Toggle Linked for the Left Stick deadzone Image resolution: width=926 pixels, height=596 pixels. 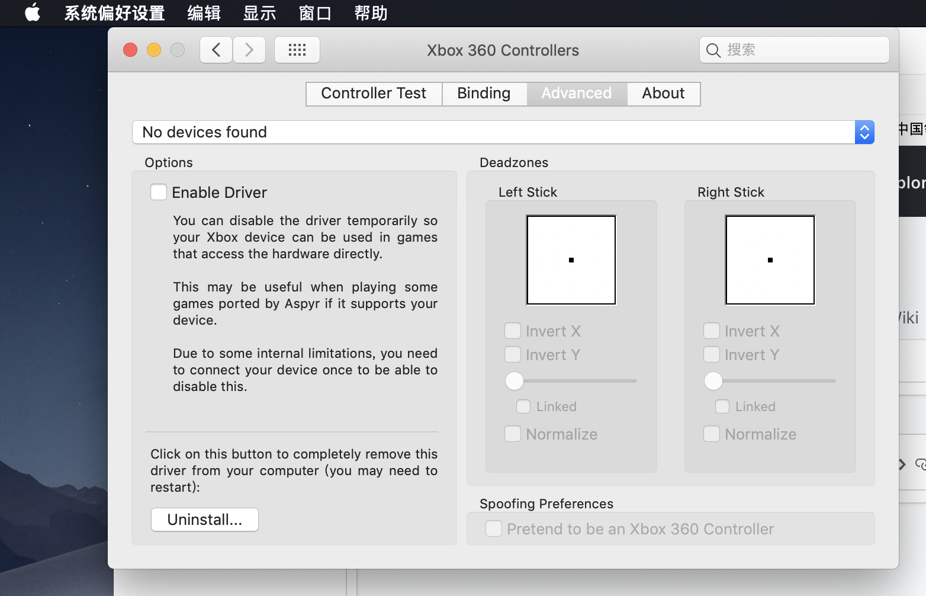click(x=523, y=406)
